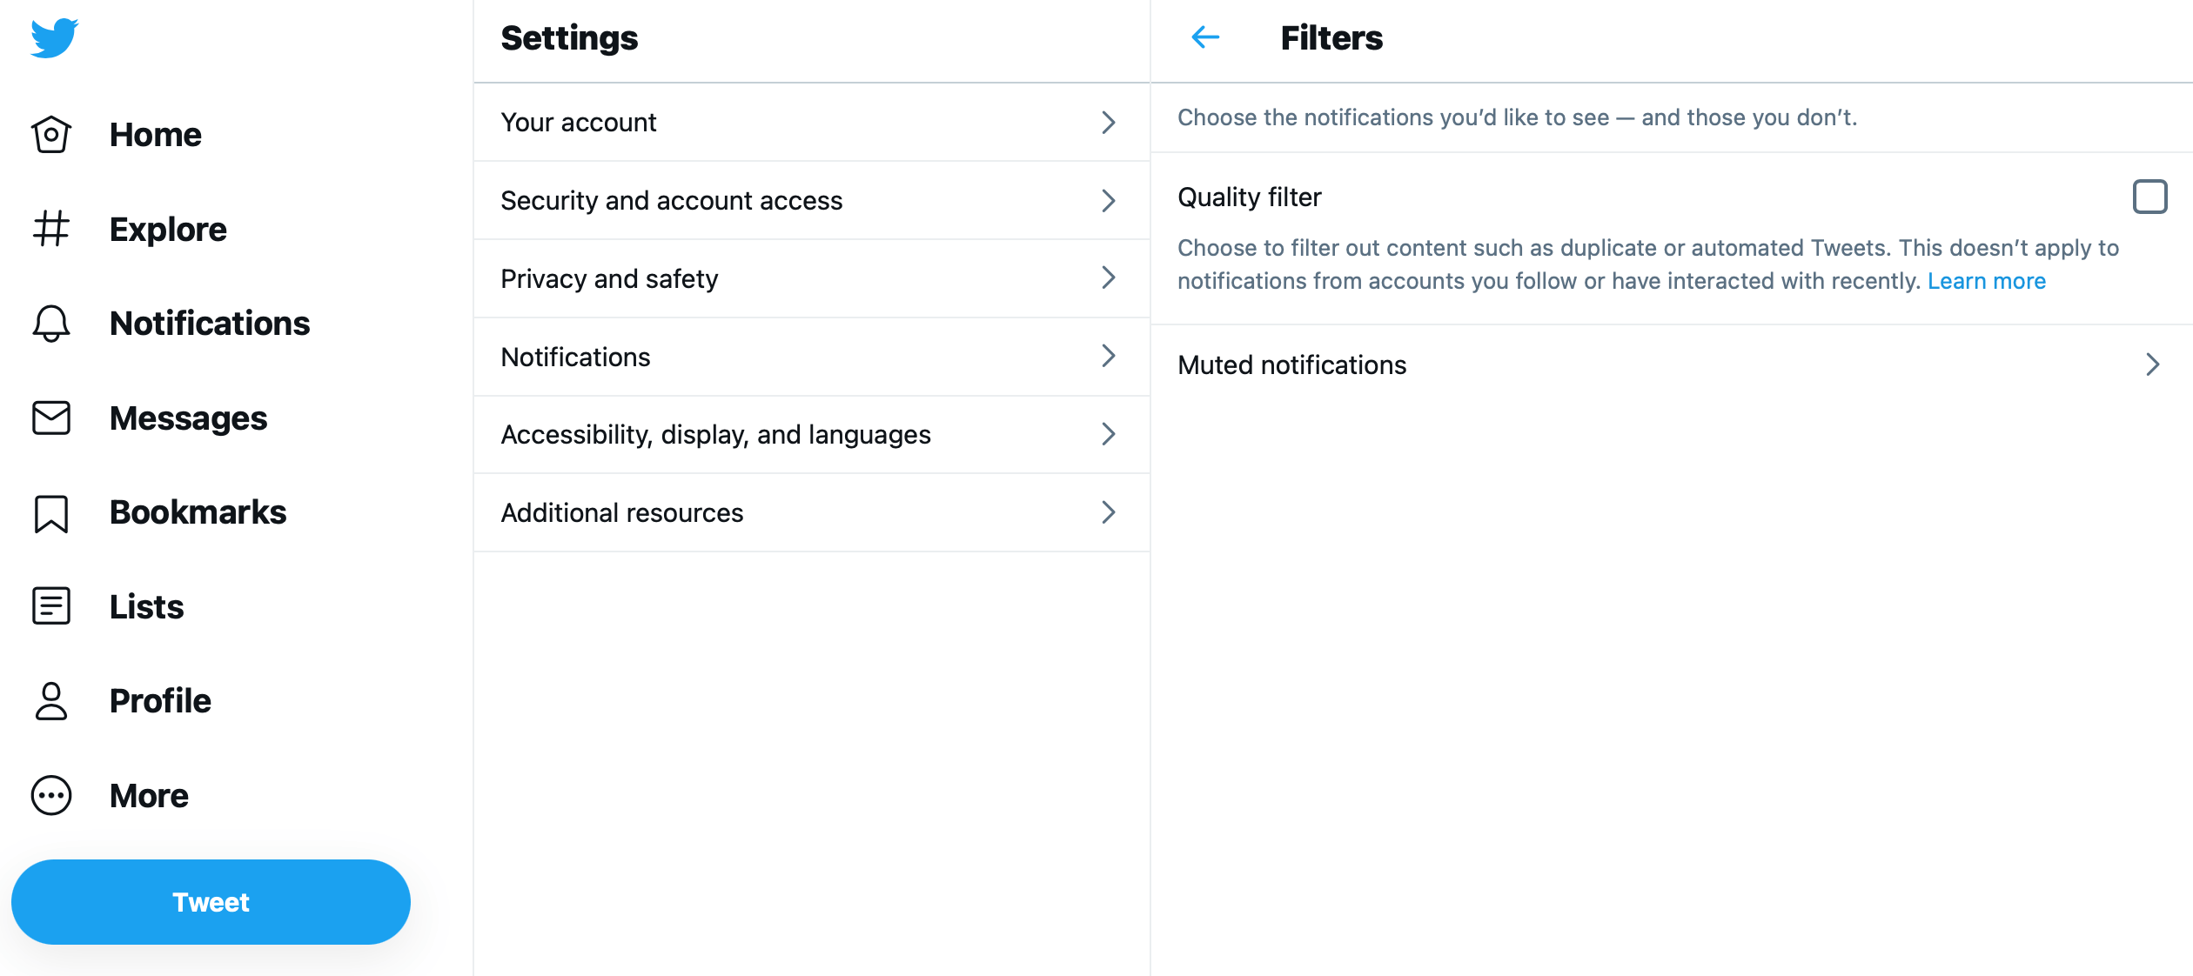Click chevron beside Privacy and safety
The width and height of the screenshot is (2193, 976).
1108,278
